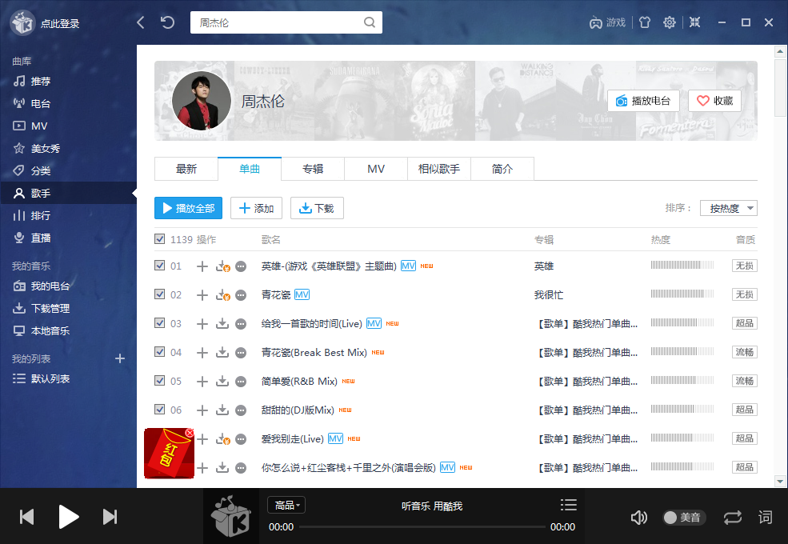Image resolution: width=788 pixels, height=544 pixels.
Task: Seek on the playback progress bar
Action: [422, 527]
